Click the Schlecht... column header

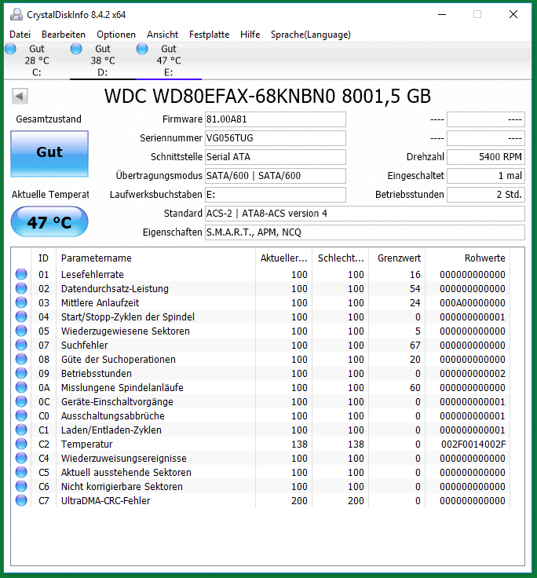pos(341,258)
